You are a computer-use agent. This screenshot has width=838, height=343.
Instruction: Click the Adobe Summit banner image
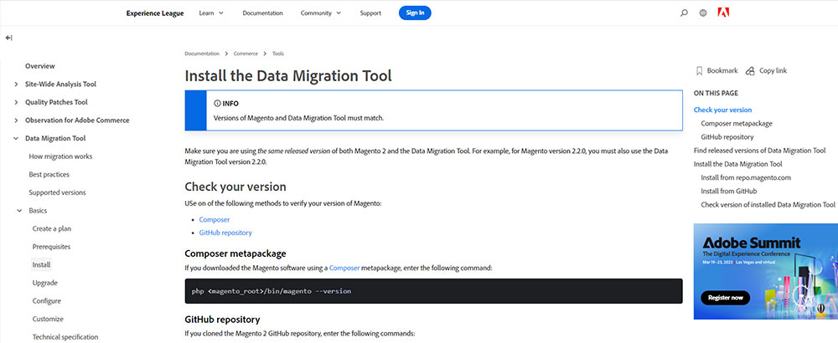765,271
